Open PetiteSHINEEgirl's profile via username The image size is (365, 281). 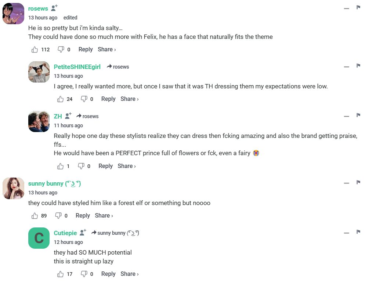coord(77,67)
